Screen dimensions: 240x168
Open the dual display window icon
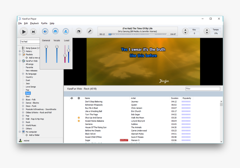79,31
